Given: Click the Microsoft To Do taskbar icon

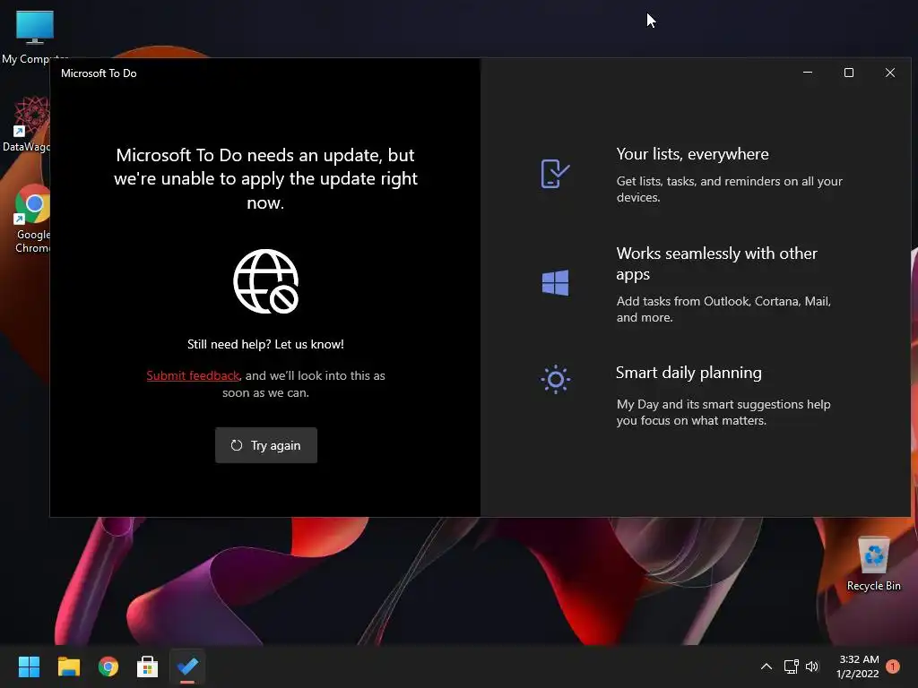Looking at the screenshot, I should pos(187,666).
